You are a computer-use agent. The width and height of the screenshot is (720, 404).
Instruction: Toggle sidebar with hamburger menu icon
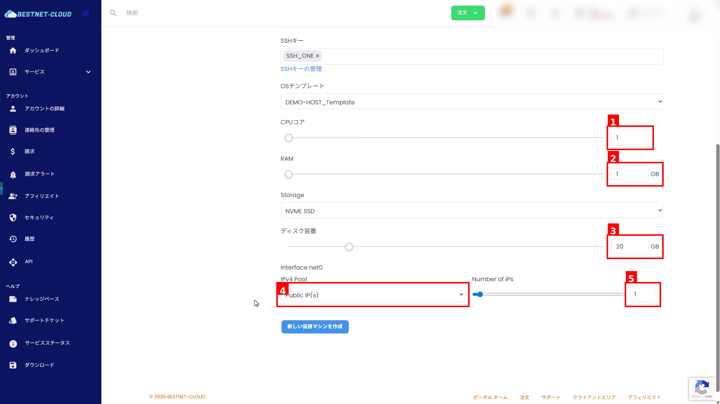pos(86,14)
